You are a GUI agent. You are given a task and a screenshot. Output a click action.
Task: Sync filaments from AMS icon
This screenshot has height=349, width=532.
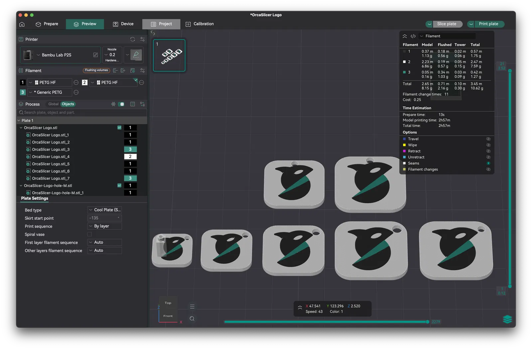coord(133,71)
